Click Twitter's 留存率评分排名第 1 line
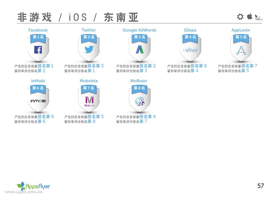 pos(80,71)
